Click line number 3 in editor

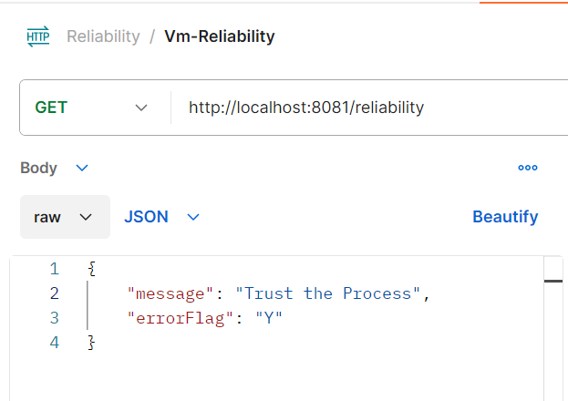pos(54,318)
